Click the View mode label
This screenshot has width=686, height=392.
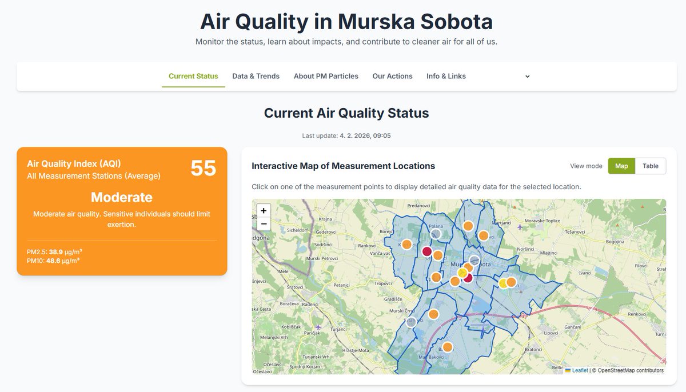[x=586, y=166]
